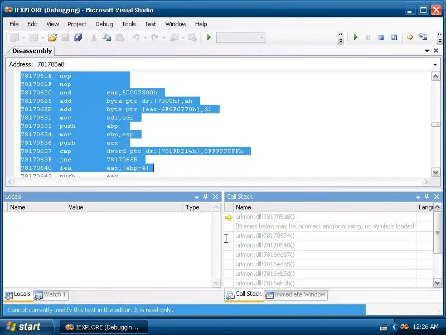Click the disassembly vertical scrollbar thumb

pyautogui.click(x=436, y=125)
